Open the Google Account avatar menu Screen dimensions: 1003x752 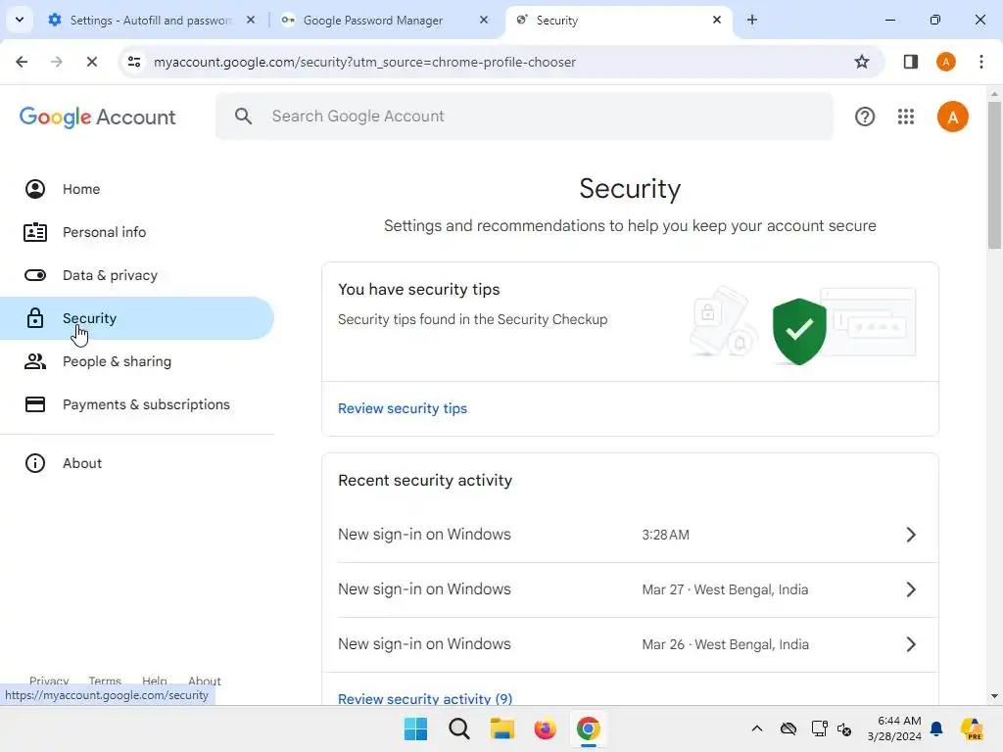click(952, 117)
